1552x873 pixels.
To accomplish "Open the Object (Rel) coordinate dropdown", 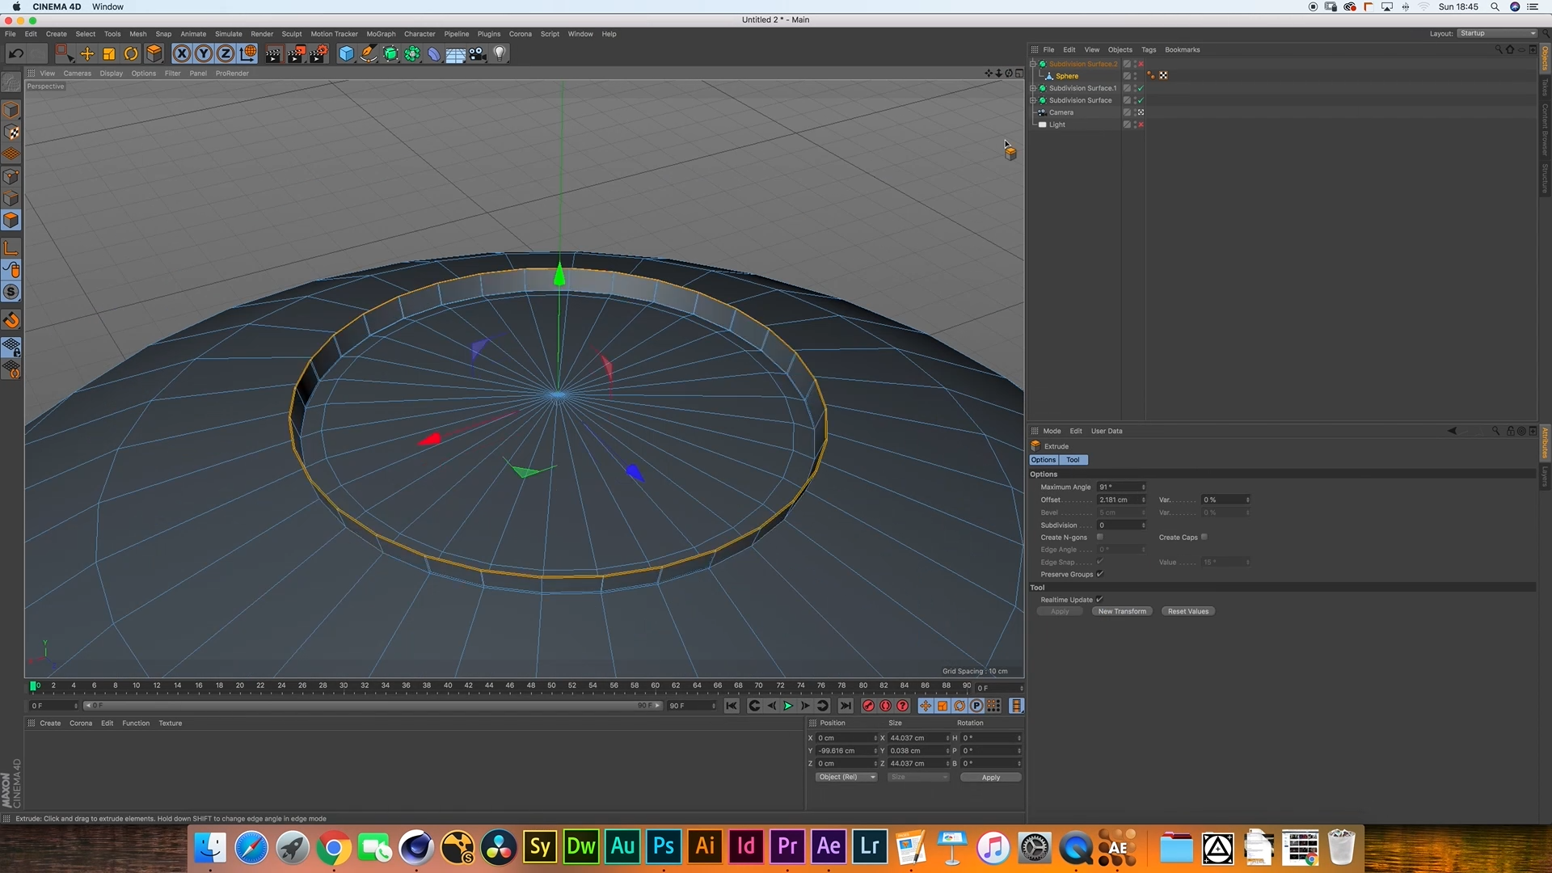I will 846,777.
